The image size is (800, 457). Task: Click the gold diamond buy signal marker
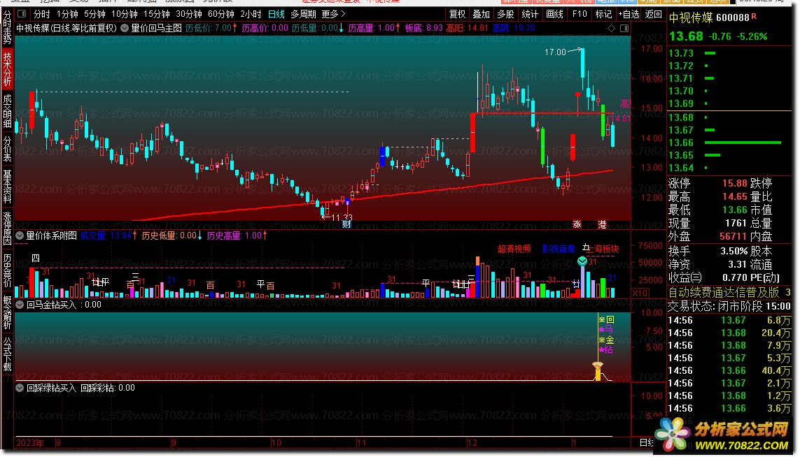pyautogui.click(x=598, y=365)
